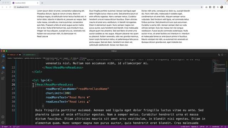
Task: Switch to the index.js editor tab
Action: tap(14, 55)
